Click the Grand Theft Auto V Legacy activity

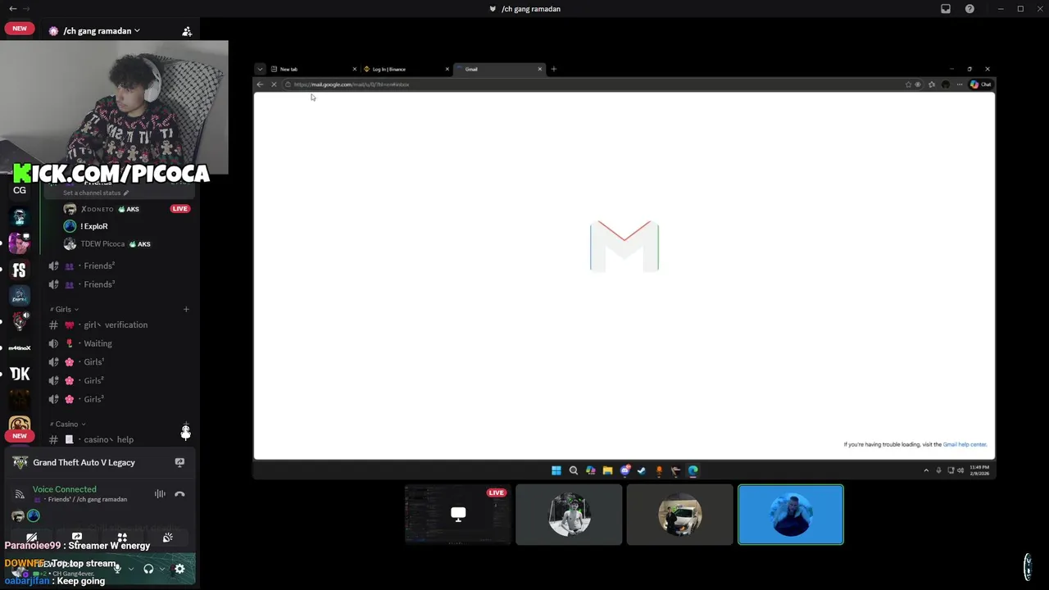pyautogui.click(x=84, y=462)
